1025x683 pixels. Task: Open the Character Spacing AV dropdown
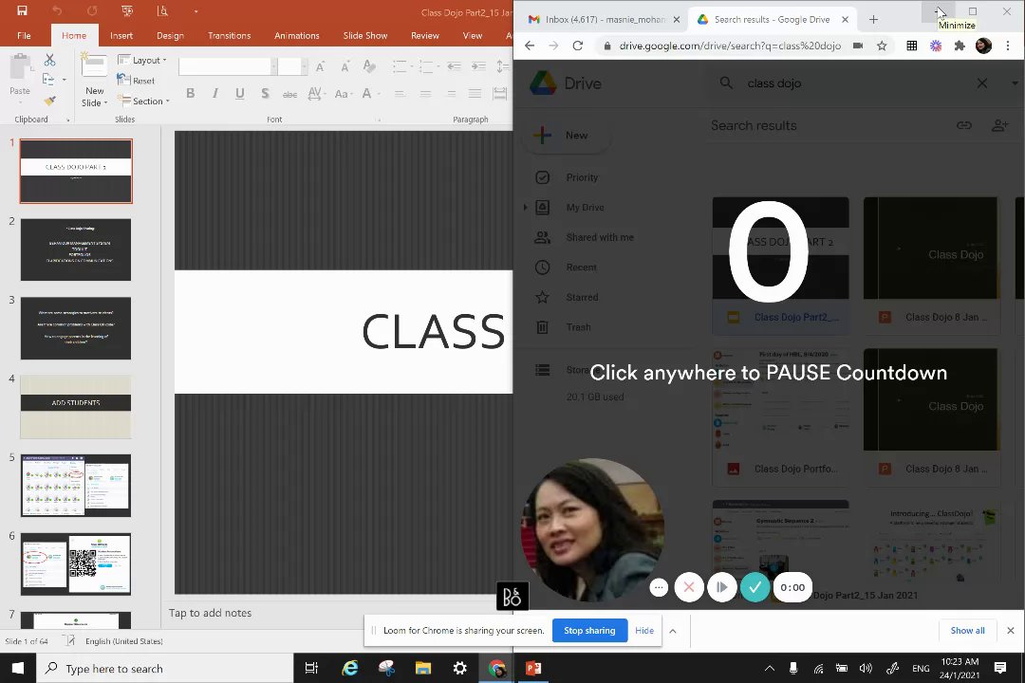point(316,94)
